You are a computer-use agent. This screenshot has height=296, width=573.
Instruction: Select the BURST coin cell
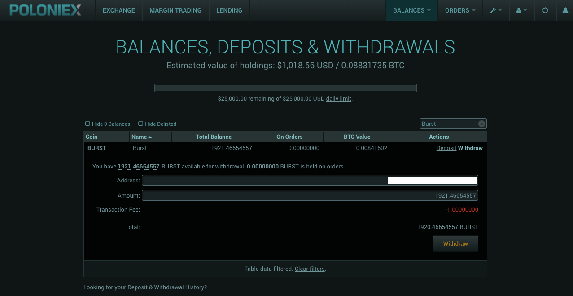(x=97, y=148)
